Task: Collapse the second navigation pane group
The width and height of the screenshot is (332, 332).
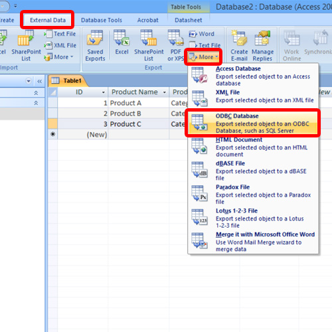Action: (x=36, y=103)
